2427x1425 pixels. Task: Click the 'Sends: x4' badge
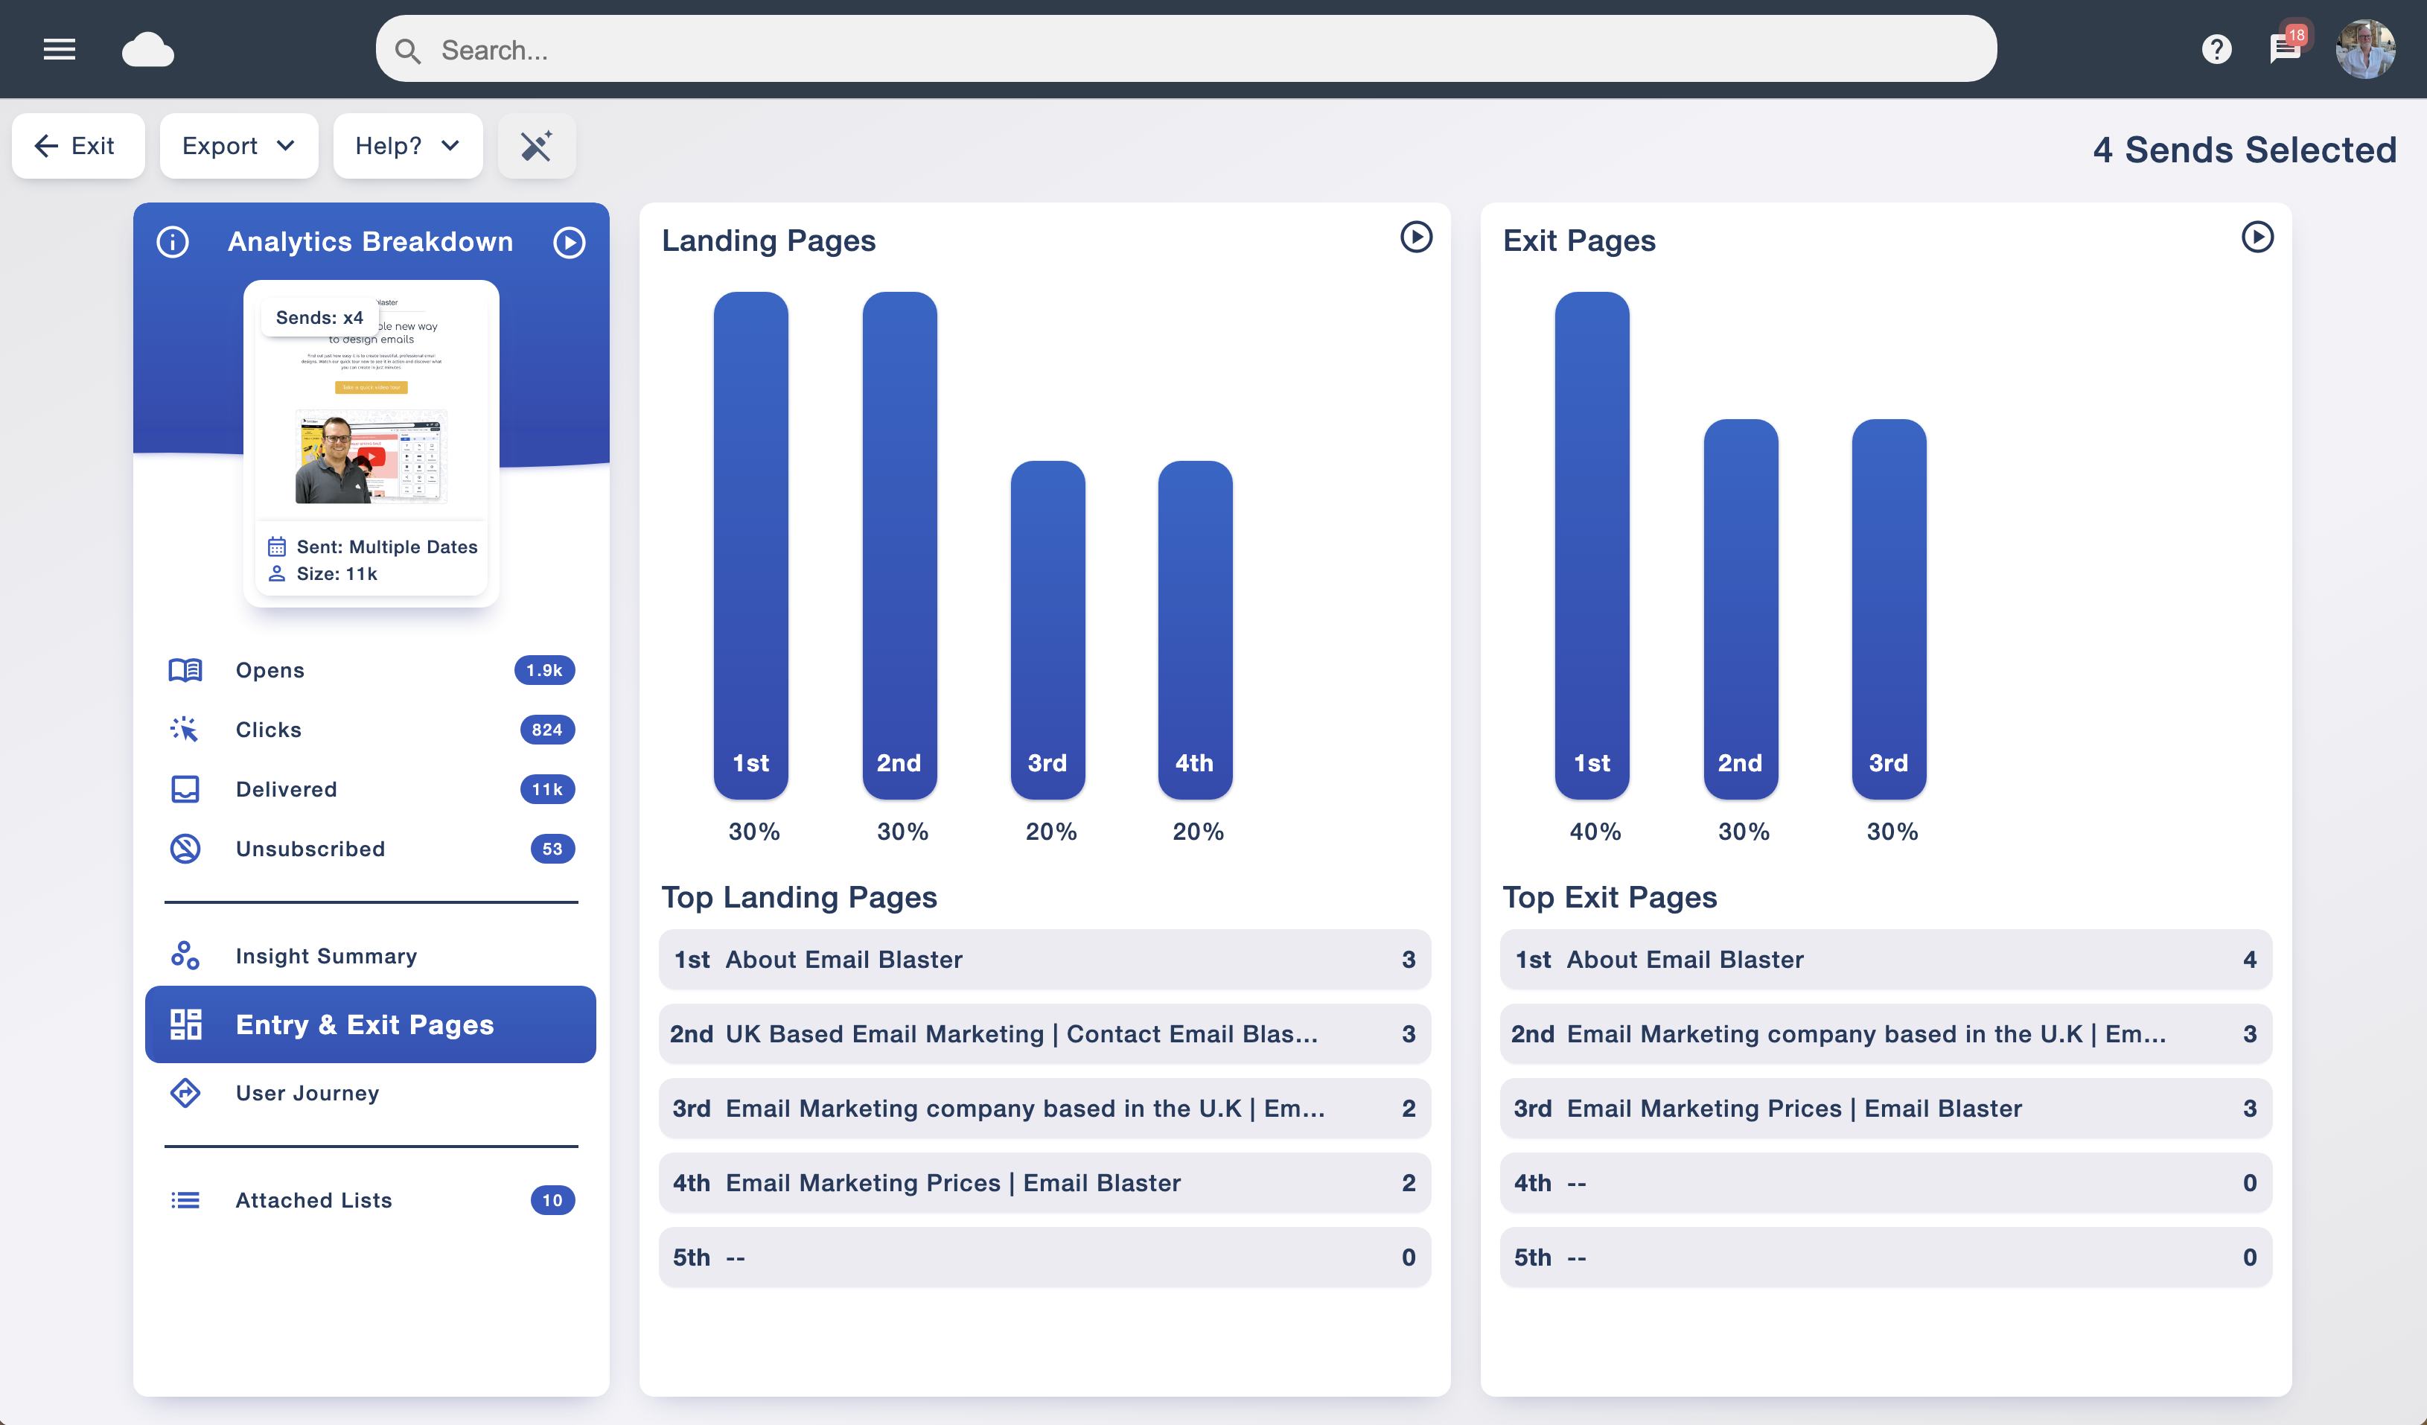click(319, 318)
